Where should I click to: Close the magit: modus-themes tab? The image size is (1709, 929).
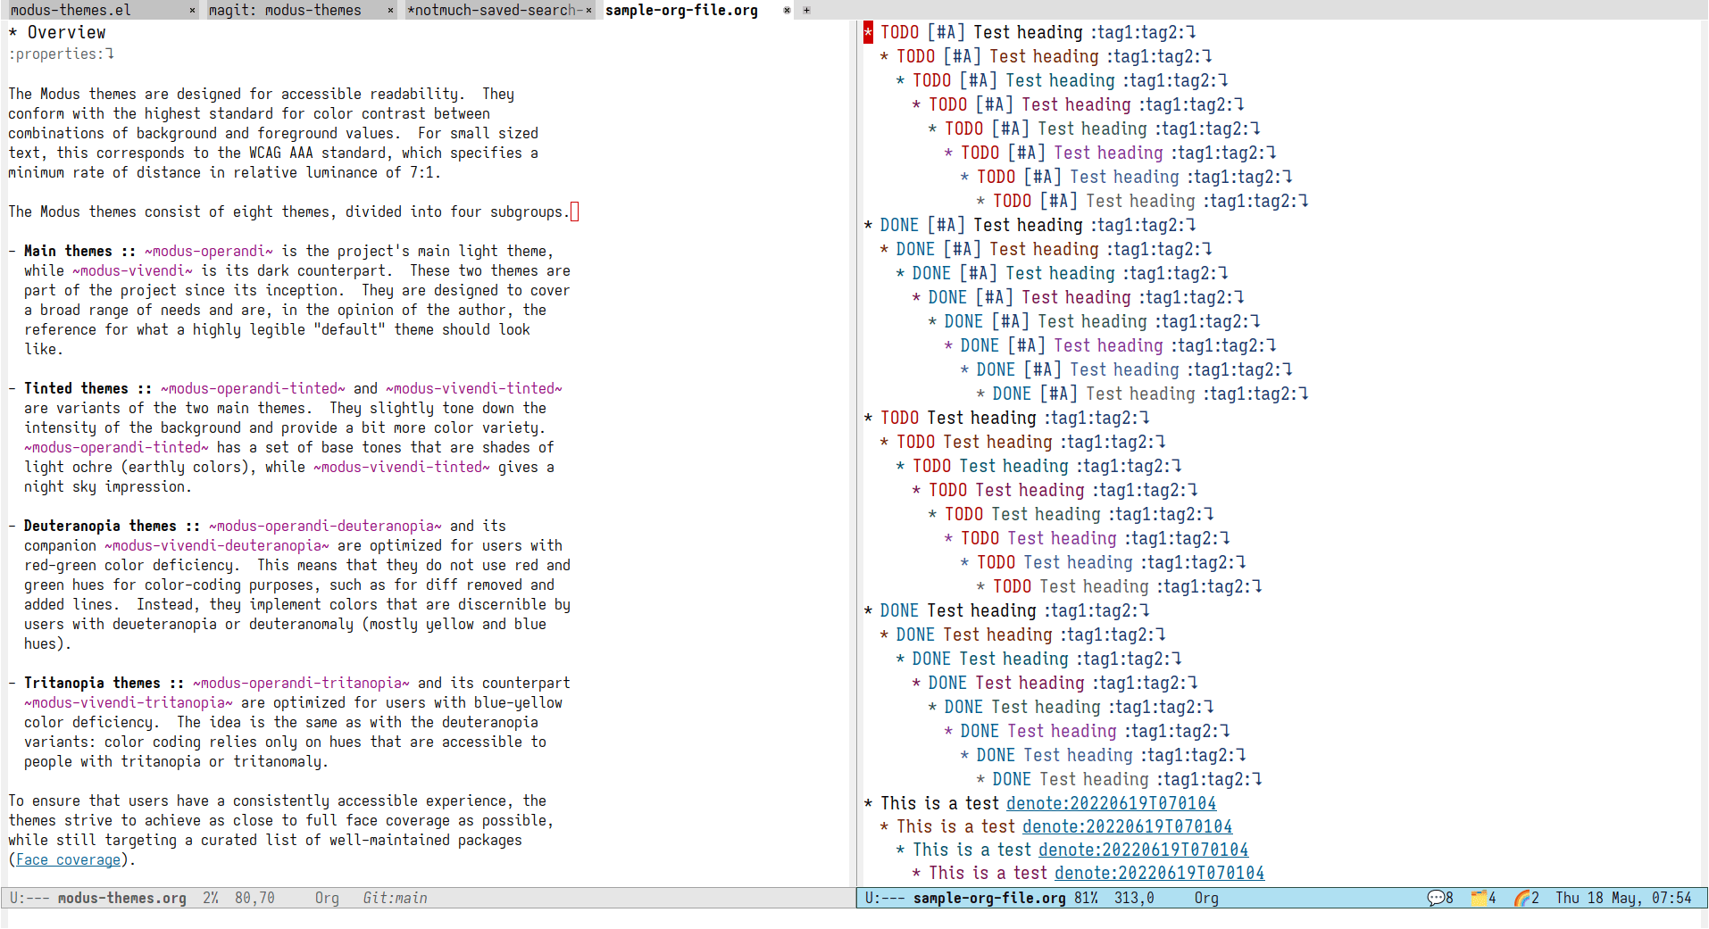tap(390, 10)
